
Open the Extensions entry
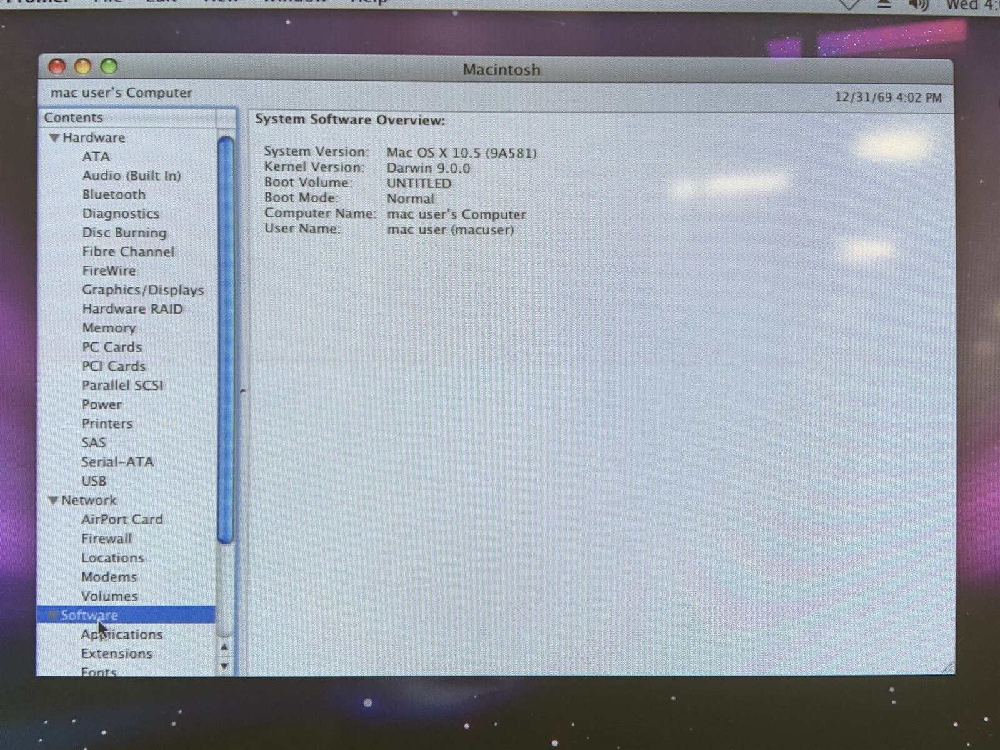117,654
